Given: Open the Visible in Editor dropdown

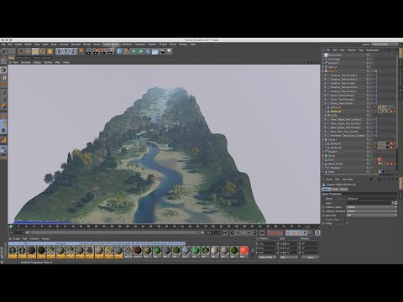Looking at the screenshot, I should [371, 207].
